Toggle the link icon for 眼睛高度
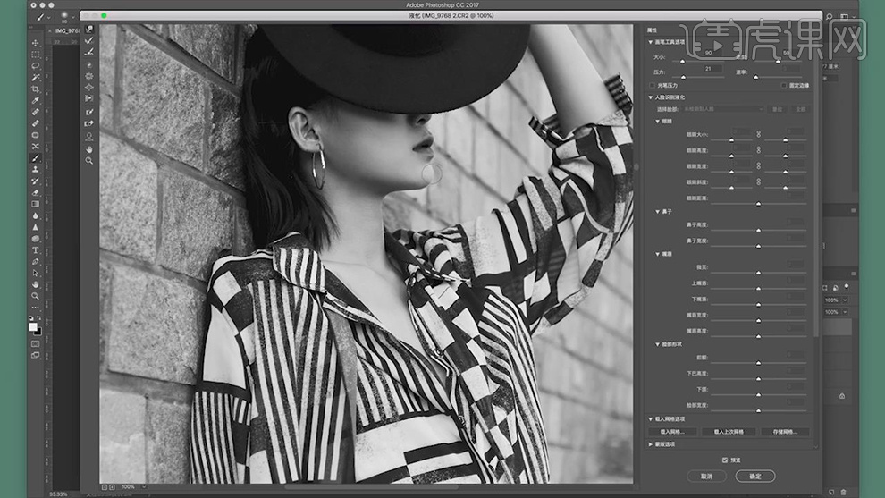Image resolution: width=885 pixels, height=498 pixels. pyautogui.click(x=759, y=150)
